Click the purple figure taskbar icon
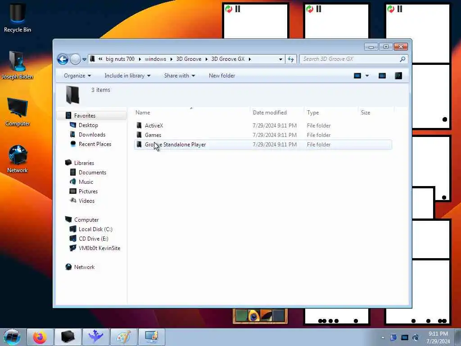Viewport: 461px width, 346px height. click(x=96, y=337)
